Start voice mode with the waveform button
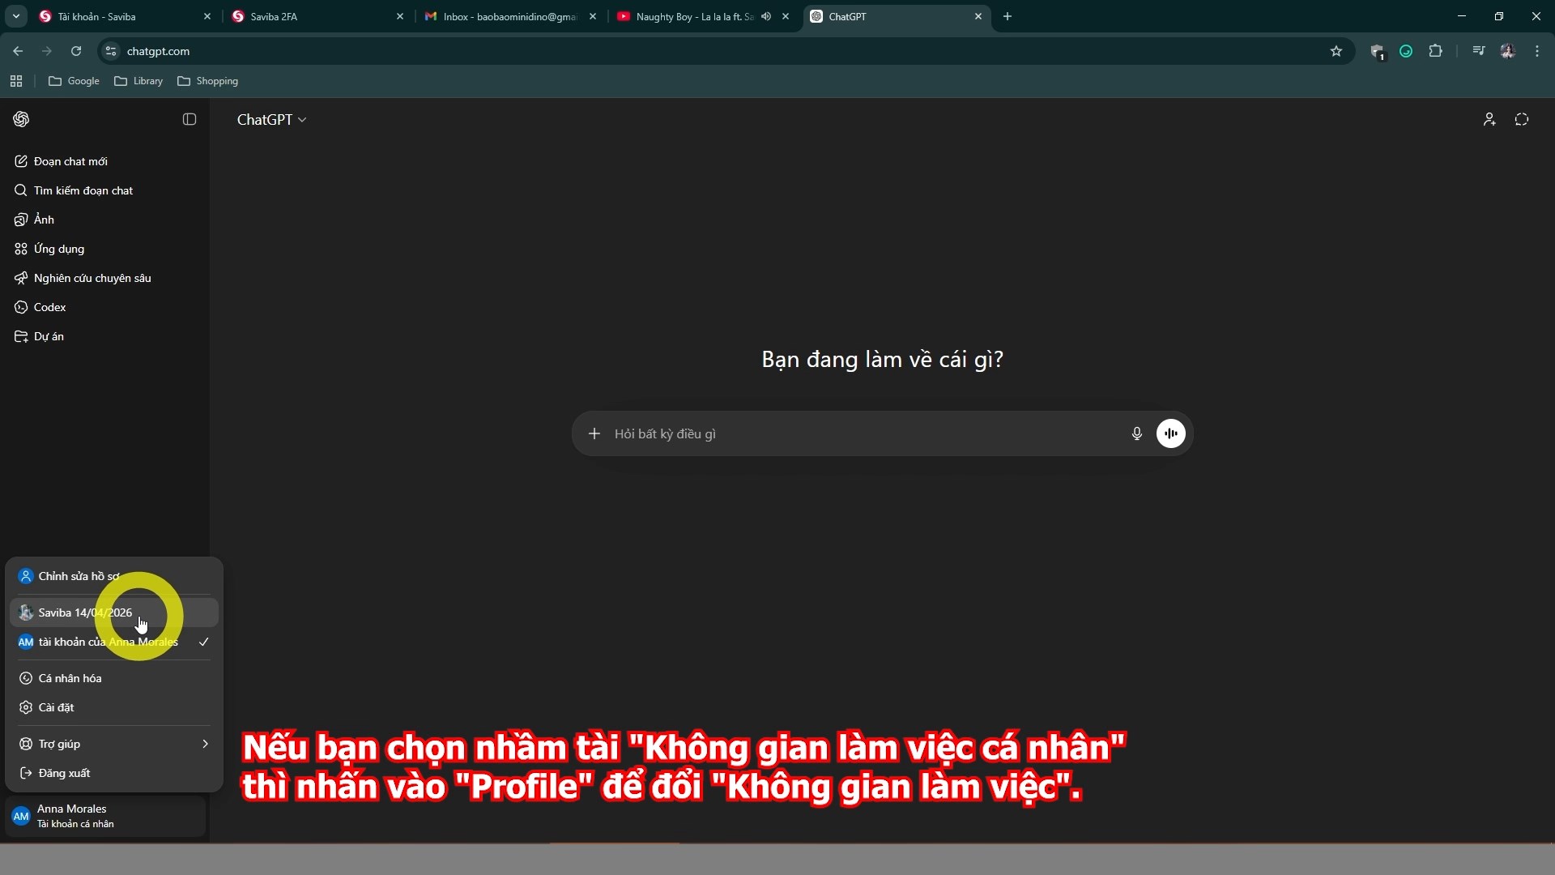Image resolution: width=1555 pixels, height=875 pixels. [x=1171, y=433]
